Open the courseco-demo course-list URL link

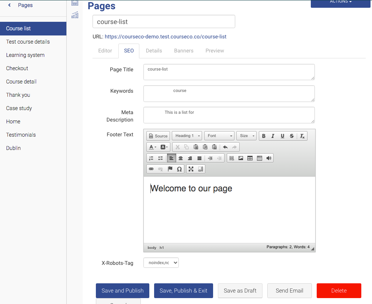(x=166, y=37)
